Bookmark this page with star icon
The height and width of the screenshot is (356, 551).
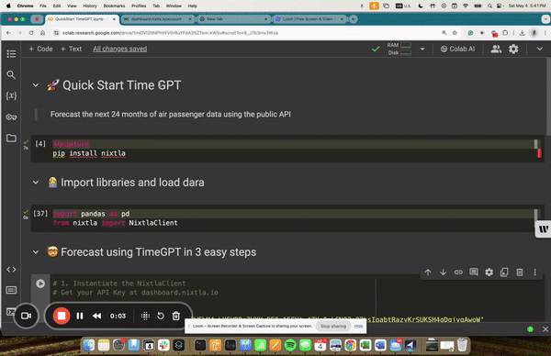pyautogui.click(x=455, y=33)
